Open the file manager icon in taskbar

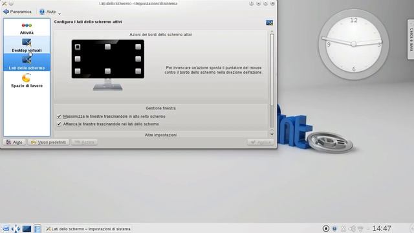tap(38, 228)
